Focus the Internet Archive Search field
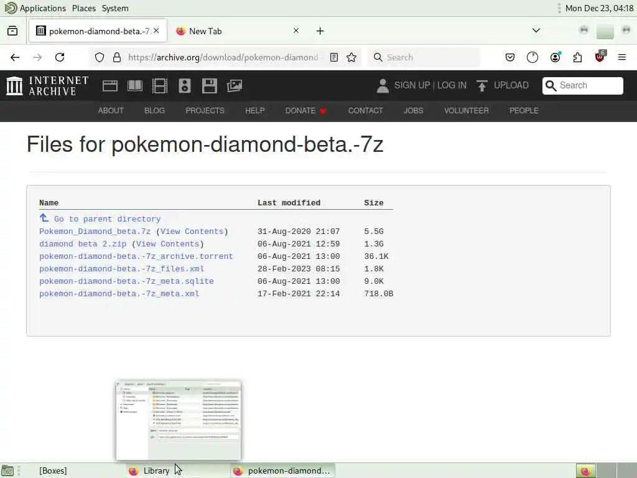 tap(582, 86)
